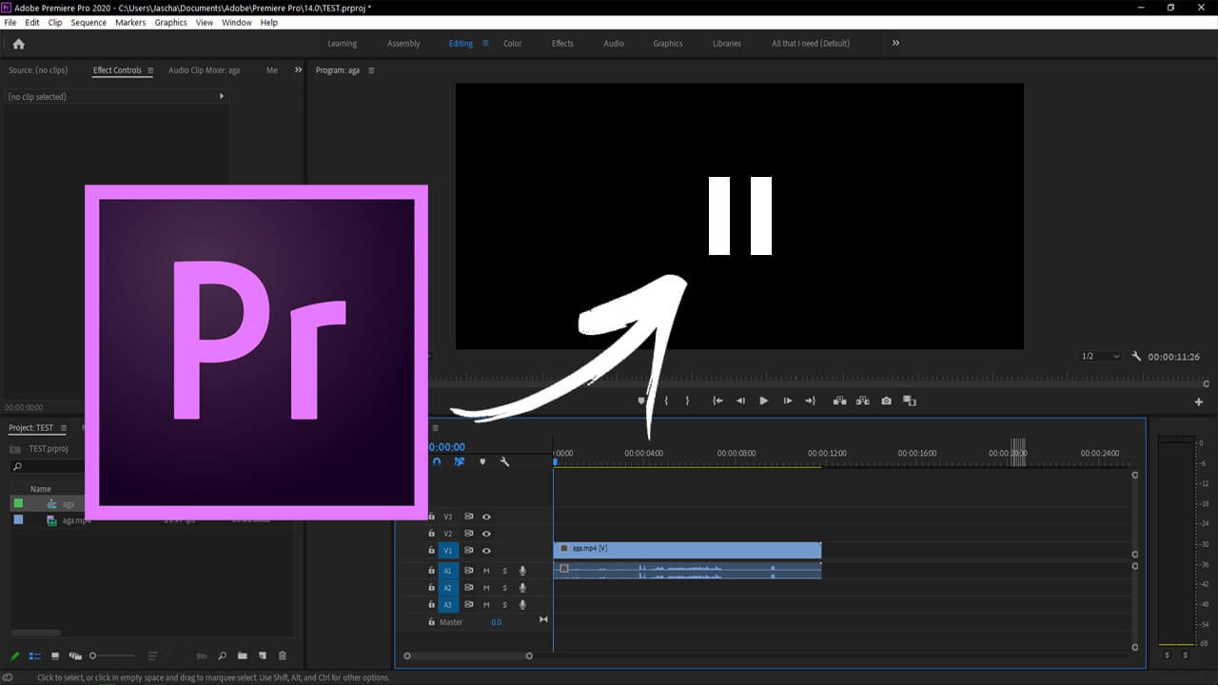
Task: Enable voice-over record on A1
Action: point(522,571)
